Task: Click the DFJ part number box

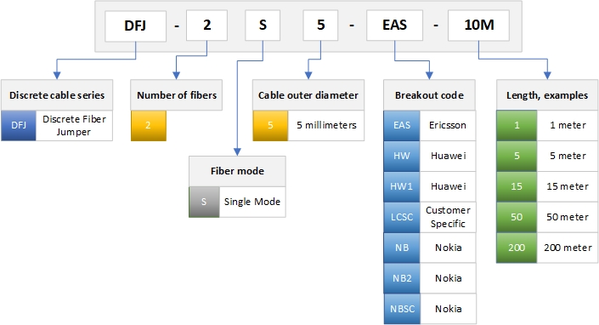Action: [x=136, y=26]
